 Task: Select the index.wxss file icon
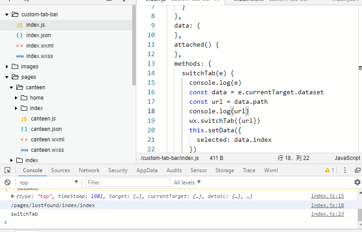coord(20,56)
